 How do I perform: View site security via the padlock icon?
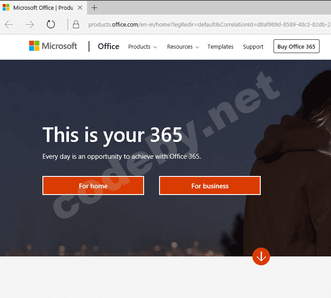coord(76,24)
